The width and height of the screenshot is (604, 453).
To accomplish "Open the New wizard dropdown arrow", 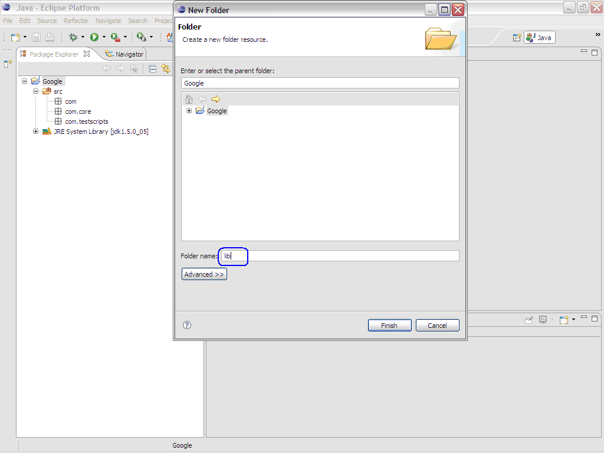I will tap(25, 37).
